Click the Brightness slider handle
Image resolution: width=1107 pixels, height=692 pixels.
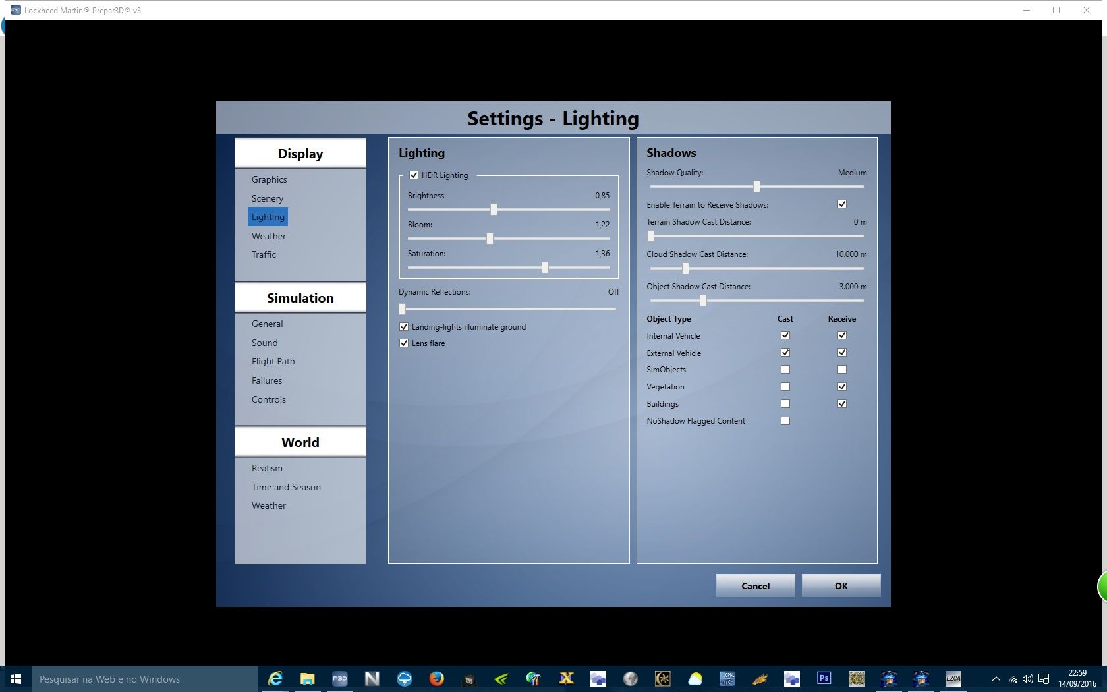coord(494,210)
